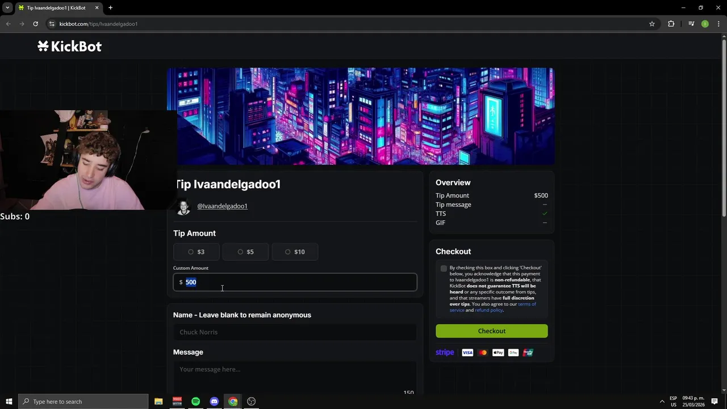Click the Mastercard icon

tap(483, 353)
